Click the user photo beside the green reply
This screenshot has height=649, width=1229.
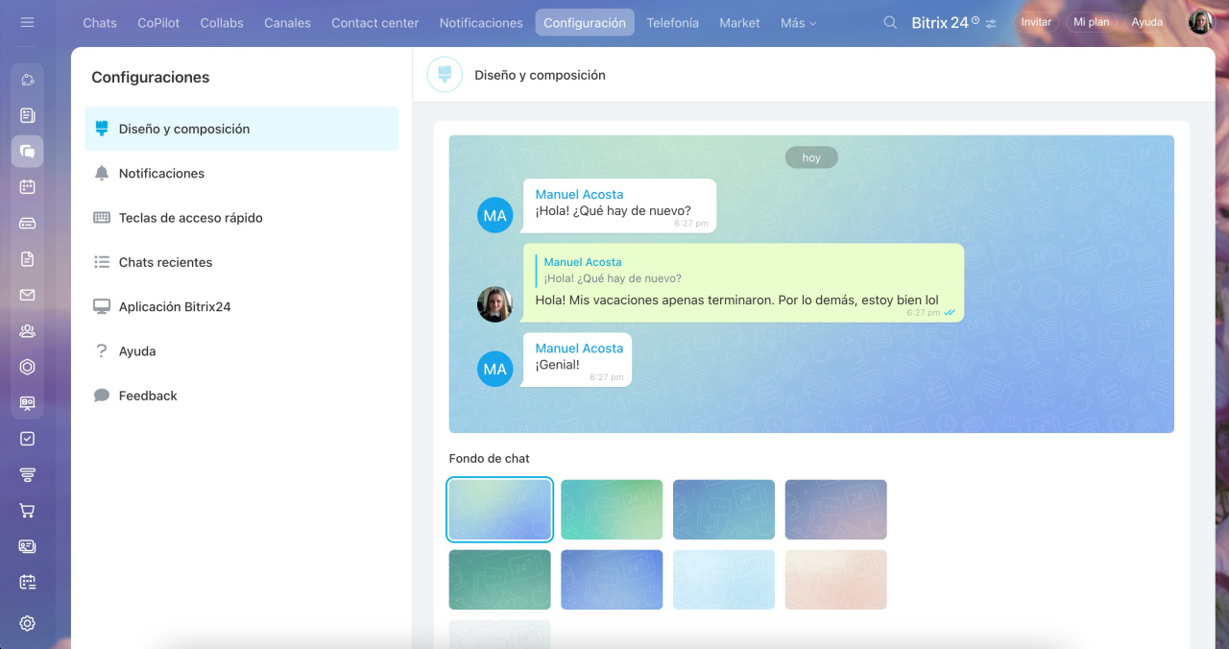point(495,304)
